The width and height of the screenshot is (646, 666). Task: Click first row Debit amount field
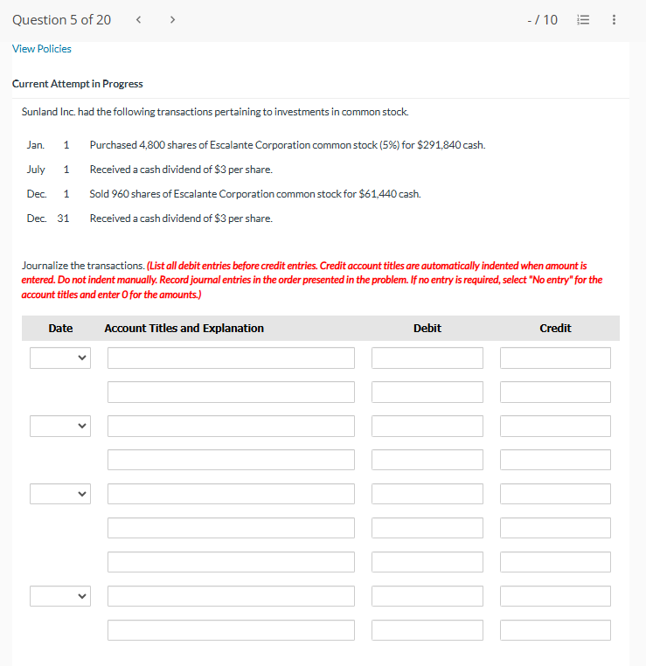point(427,357)
